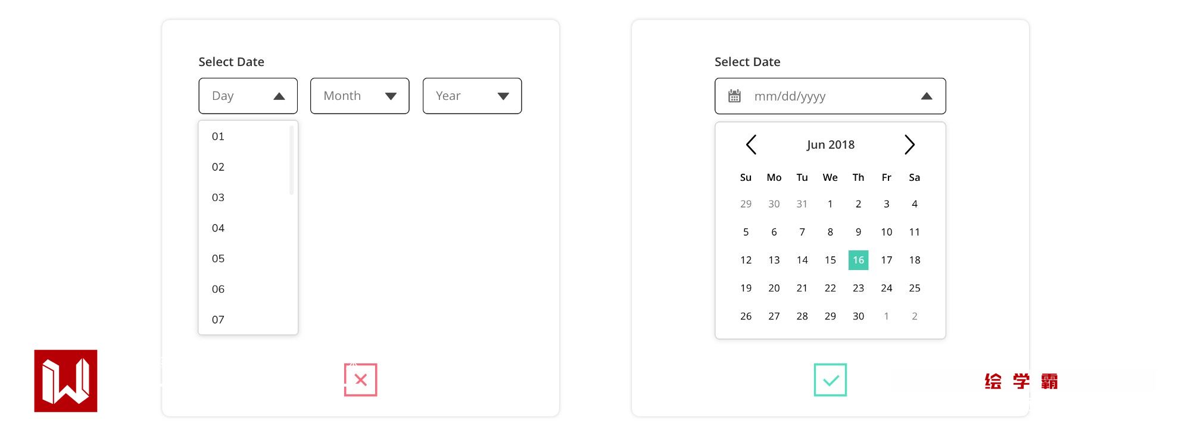Image resolution: width=1191 pixels, height=436 pixels.
Task: Go to the previous month with the left chevron
Action: pos(751,145)
